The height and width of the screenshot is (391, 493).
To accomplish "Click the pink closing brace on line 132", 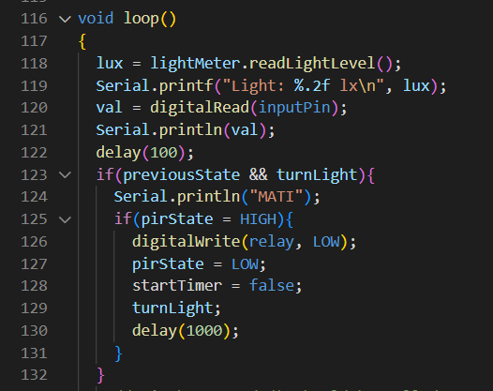I will [100, 376].
